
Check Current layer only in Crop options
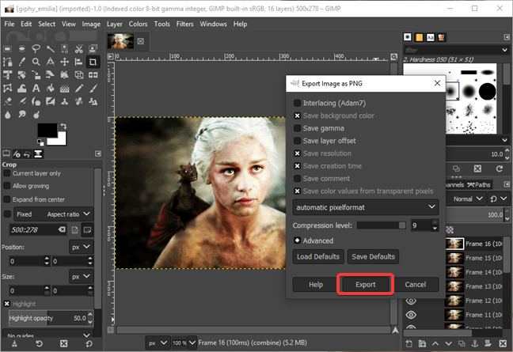[x=7, y=173]
